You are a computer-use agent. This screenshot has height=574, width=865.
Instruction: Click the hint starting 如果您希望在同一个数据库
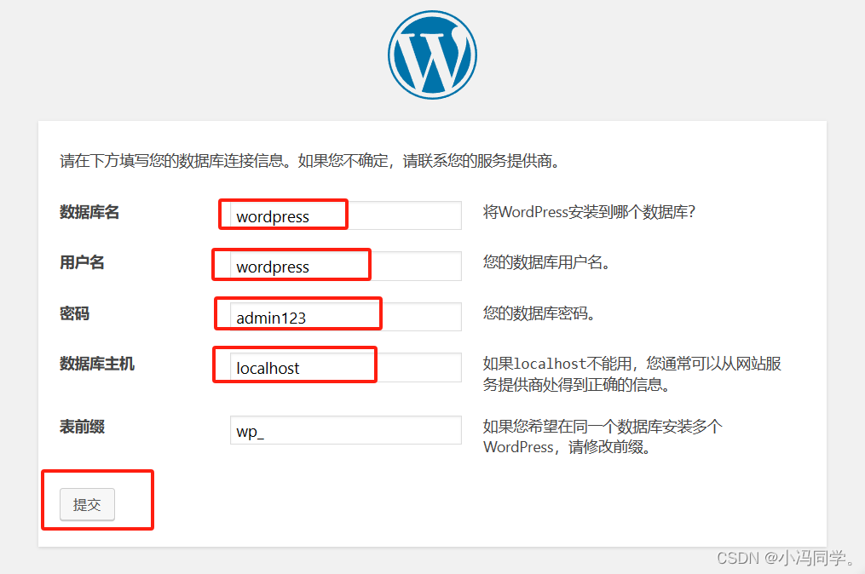(603, 436)
